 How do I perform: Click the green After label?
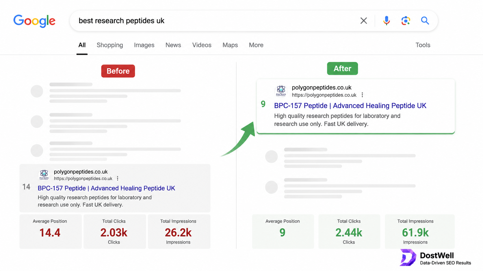tap(342, 69)
